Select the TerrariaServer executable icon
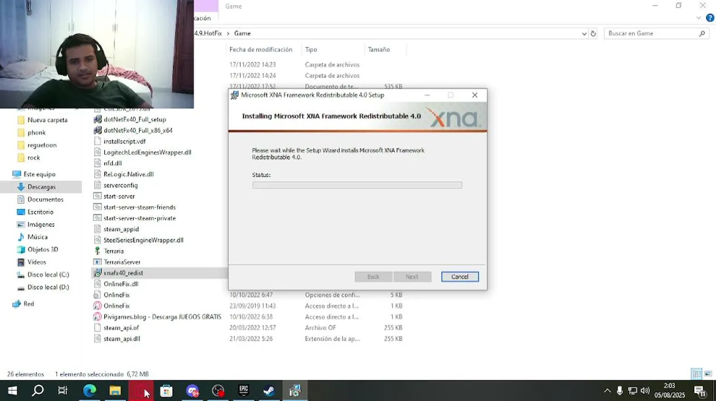This screenshot has width=716, height=401. click(x=98, y=262)
